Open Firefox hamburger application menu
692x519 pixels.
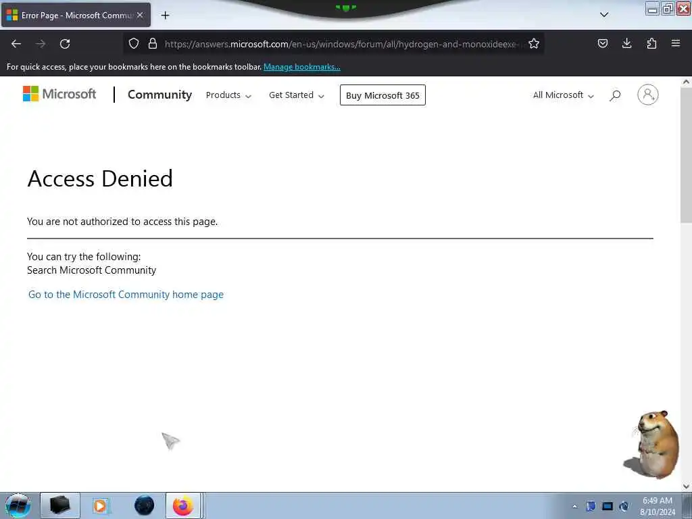[676, 43]
